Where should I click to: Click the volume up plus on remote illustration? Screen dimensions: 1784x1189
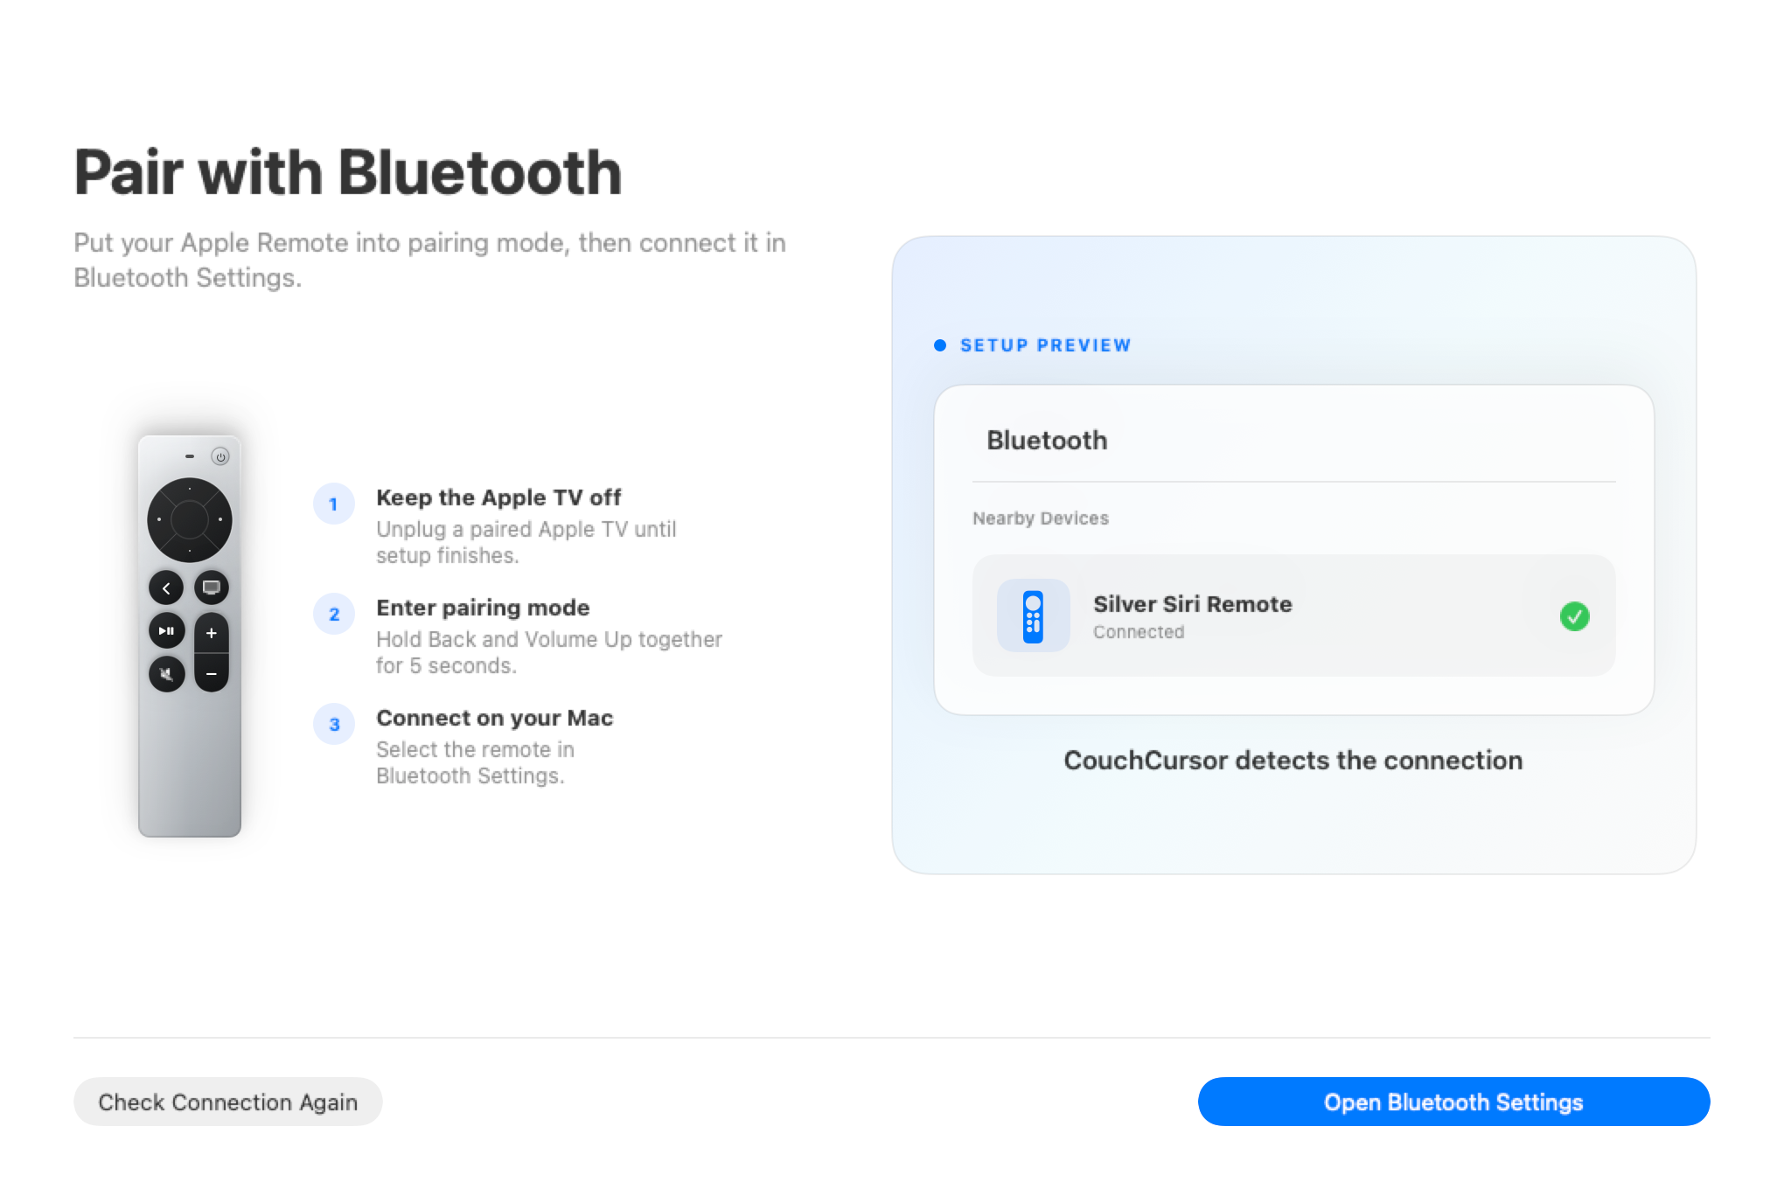click(212, 633)
